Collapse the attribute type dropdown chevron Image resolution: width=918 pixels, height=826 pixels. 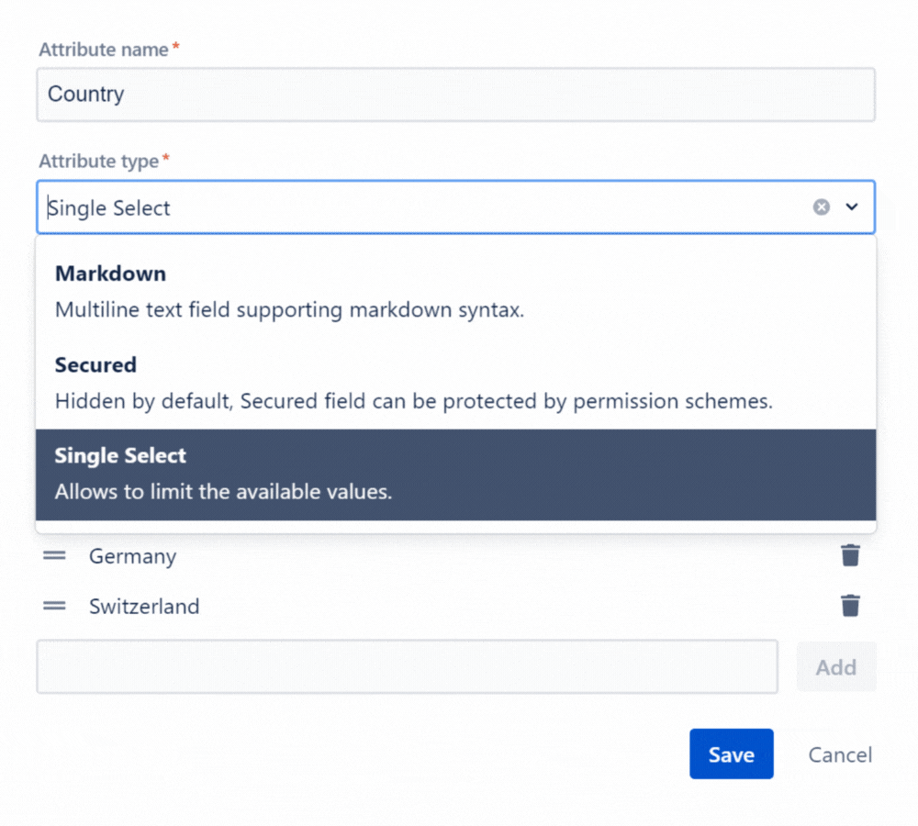[x=852, y=207]
